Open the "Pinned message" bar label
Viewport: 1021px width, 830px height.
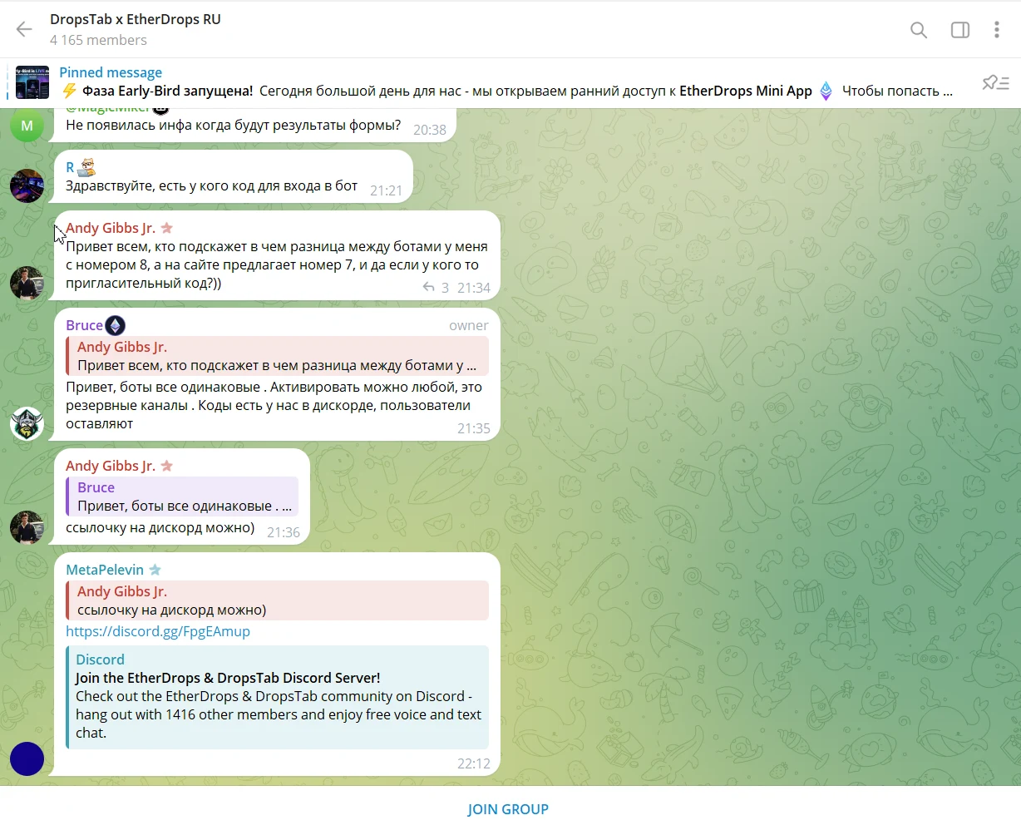[x=111, y=72]
